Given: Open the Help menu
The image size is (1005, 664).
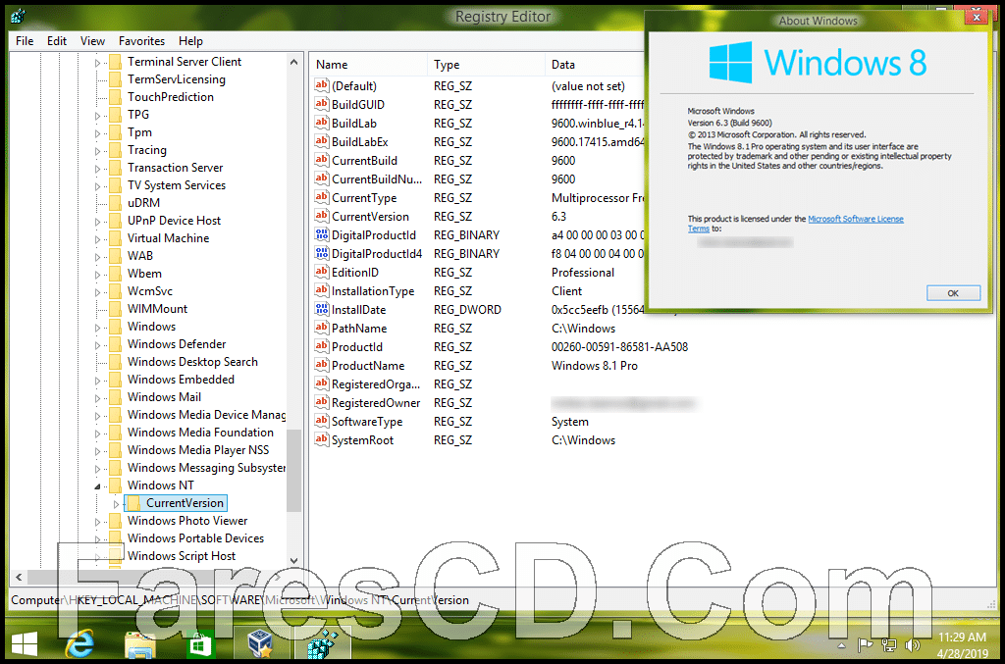Looking at the screenshot, I should click(190, 41).
